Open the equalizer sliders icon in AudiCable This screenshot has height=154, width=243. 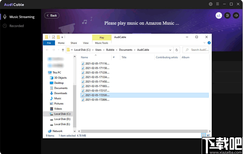tap(227, 15)
